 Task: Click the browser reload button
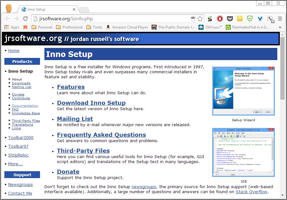click(26, 19)
